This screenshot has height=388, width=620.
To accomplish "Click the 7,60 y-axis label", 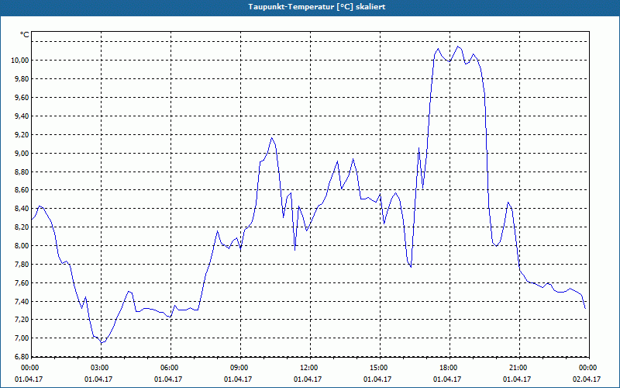I will tap(22, 283).
